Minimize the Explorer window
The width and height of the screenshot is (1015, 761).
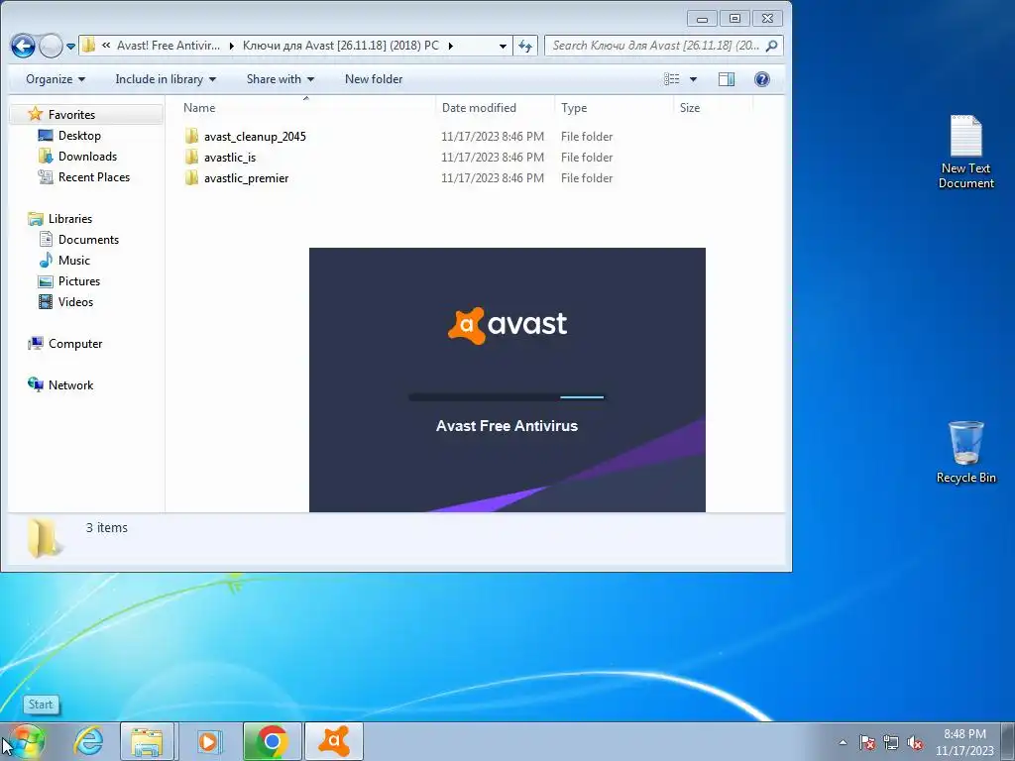tap(703, 18)
